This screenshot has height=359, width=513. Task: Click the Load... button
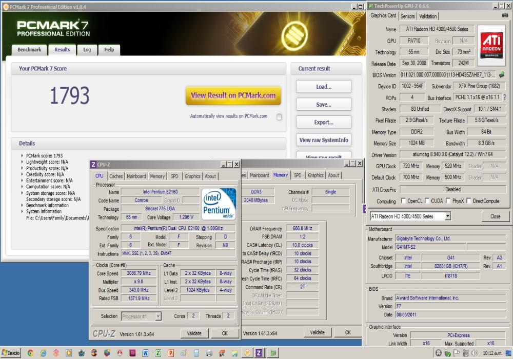[324, 87]
